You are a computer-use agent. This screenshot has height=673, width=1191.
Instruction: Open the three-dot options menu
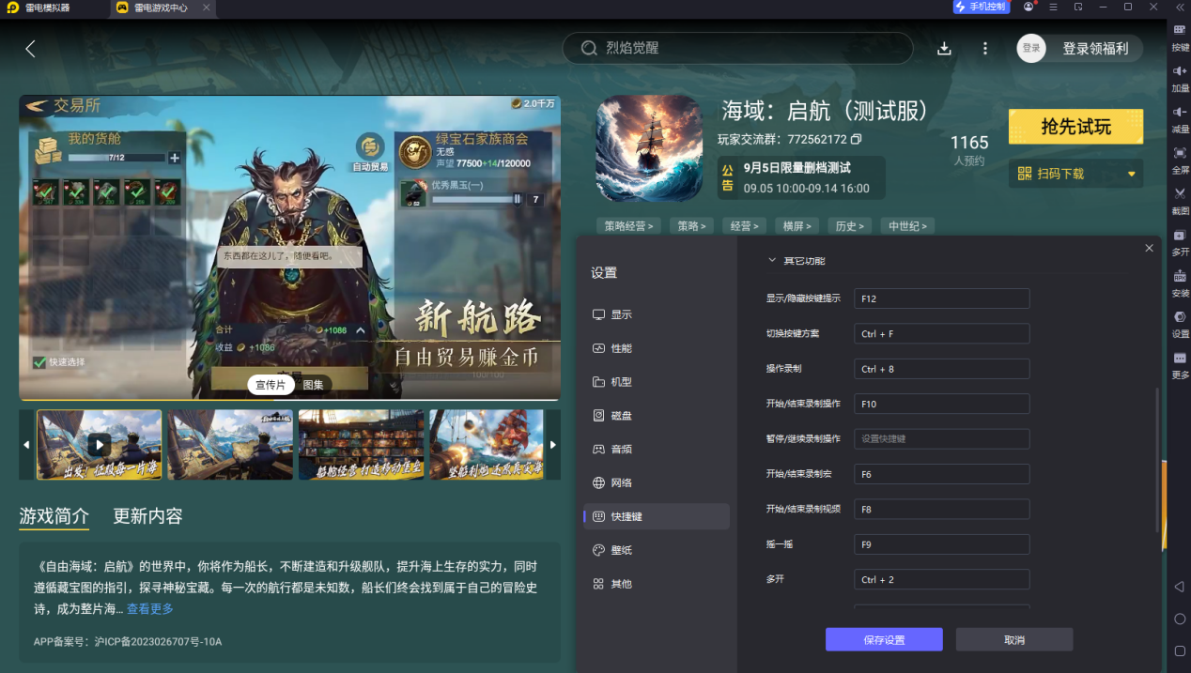[984, 49]
